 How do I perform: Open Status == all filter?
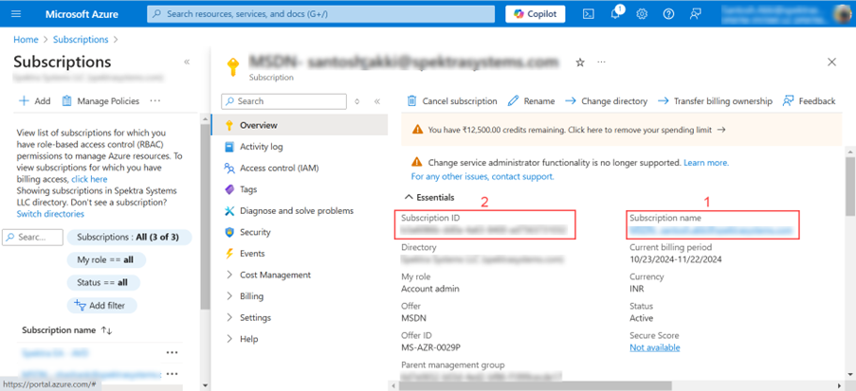(103, 282)
